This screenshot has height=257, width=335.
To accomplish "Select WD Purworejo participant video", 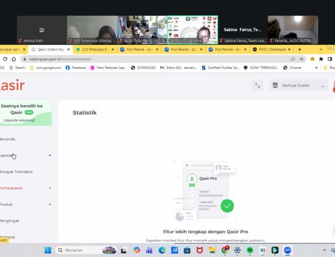I will tap(92, 30).
